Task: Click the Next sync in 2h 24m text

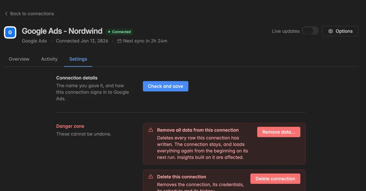Action: pos(145,41)
